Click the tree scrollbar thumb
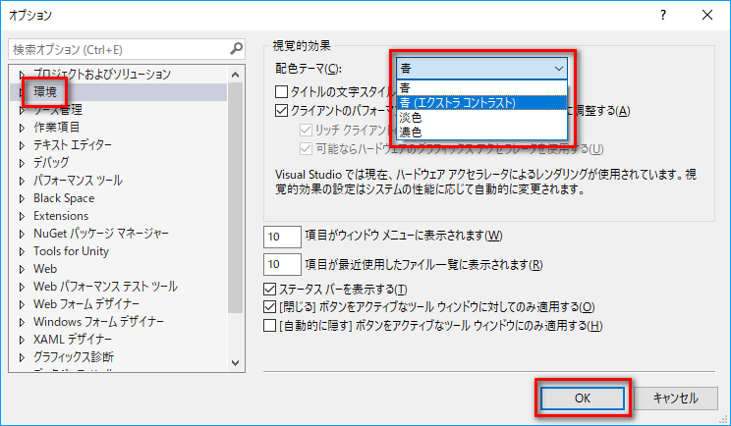The width and height of the screenshot is (731, 426). 236,198
